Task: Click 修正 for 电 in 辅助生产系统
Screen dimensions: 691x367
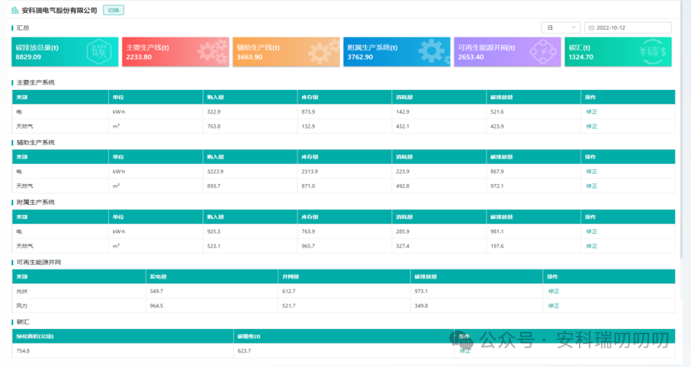Action: (591, 171)
